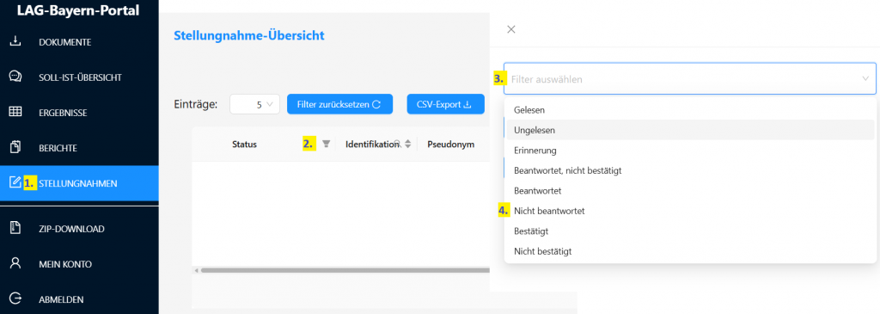Select the Beantwortet option
This screenshot has width=880, height=314.
(x=690, y=191)
